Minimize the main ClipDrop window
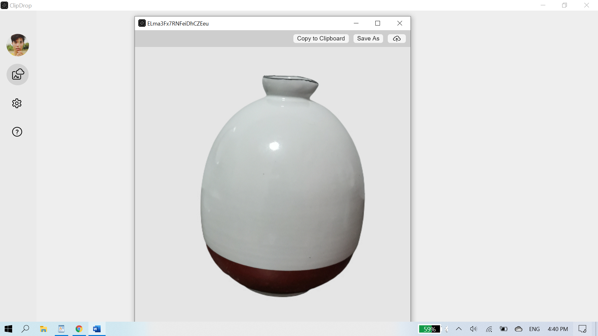 pos(543,5)
